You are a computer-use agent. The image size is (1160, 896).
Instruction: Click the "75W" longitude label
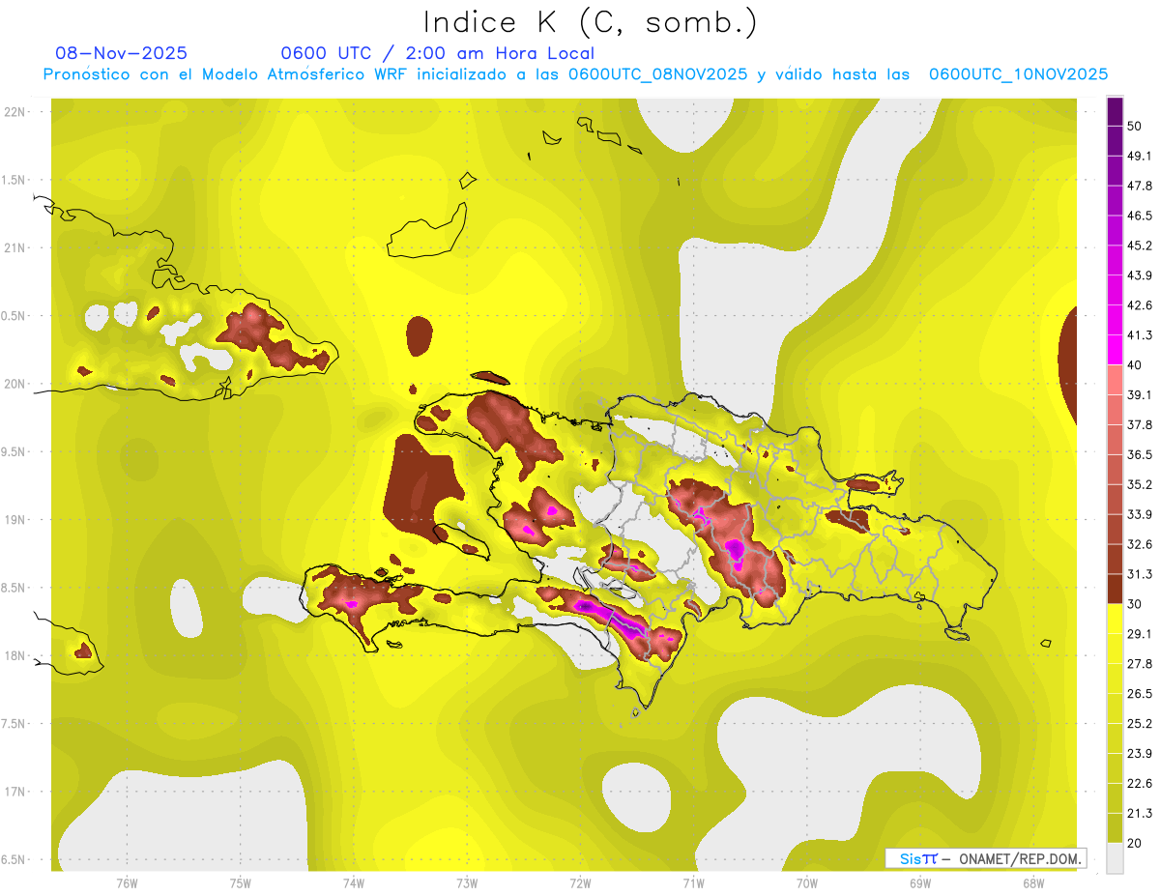(240, 883)
